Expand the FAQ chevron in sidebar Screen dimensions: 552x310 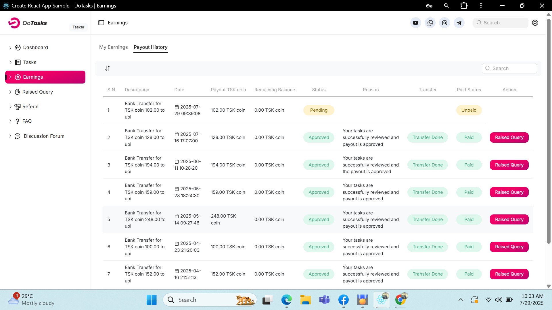pyautogui.click(x=10, y=121)
